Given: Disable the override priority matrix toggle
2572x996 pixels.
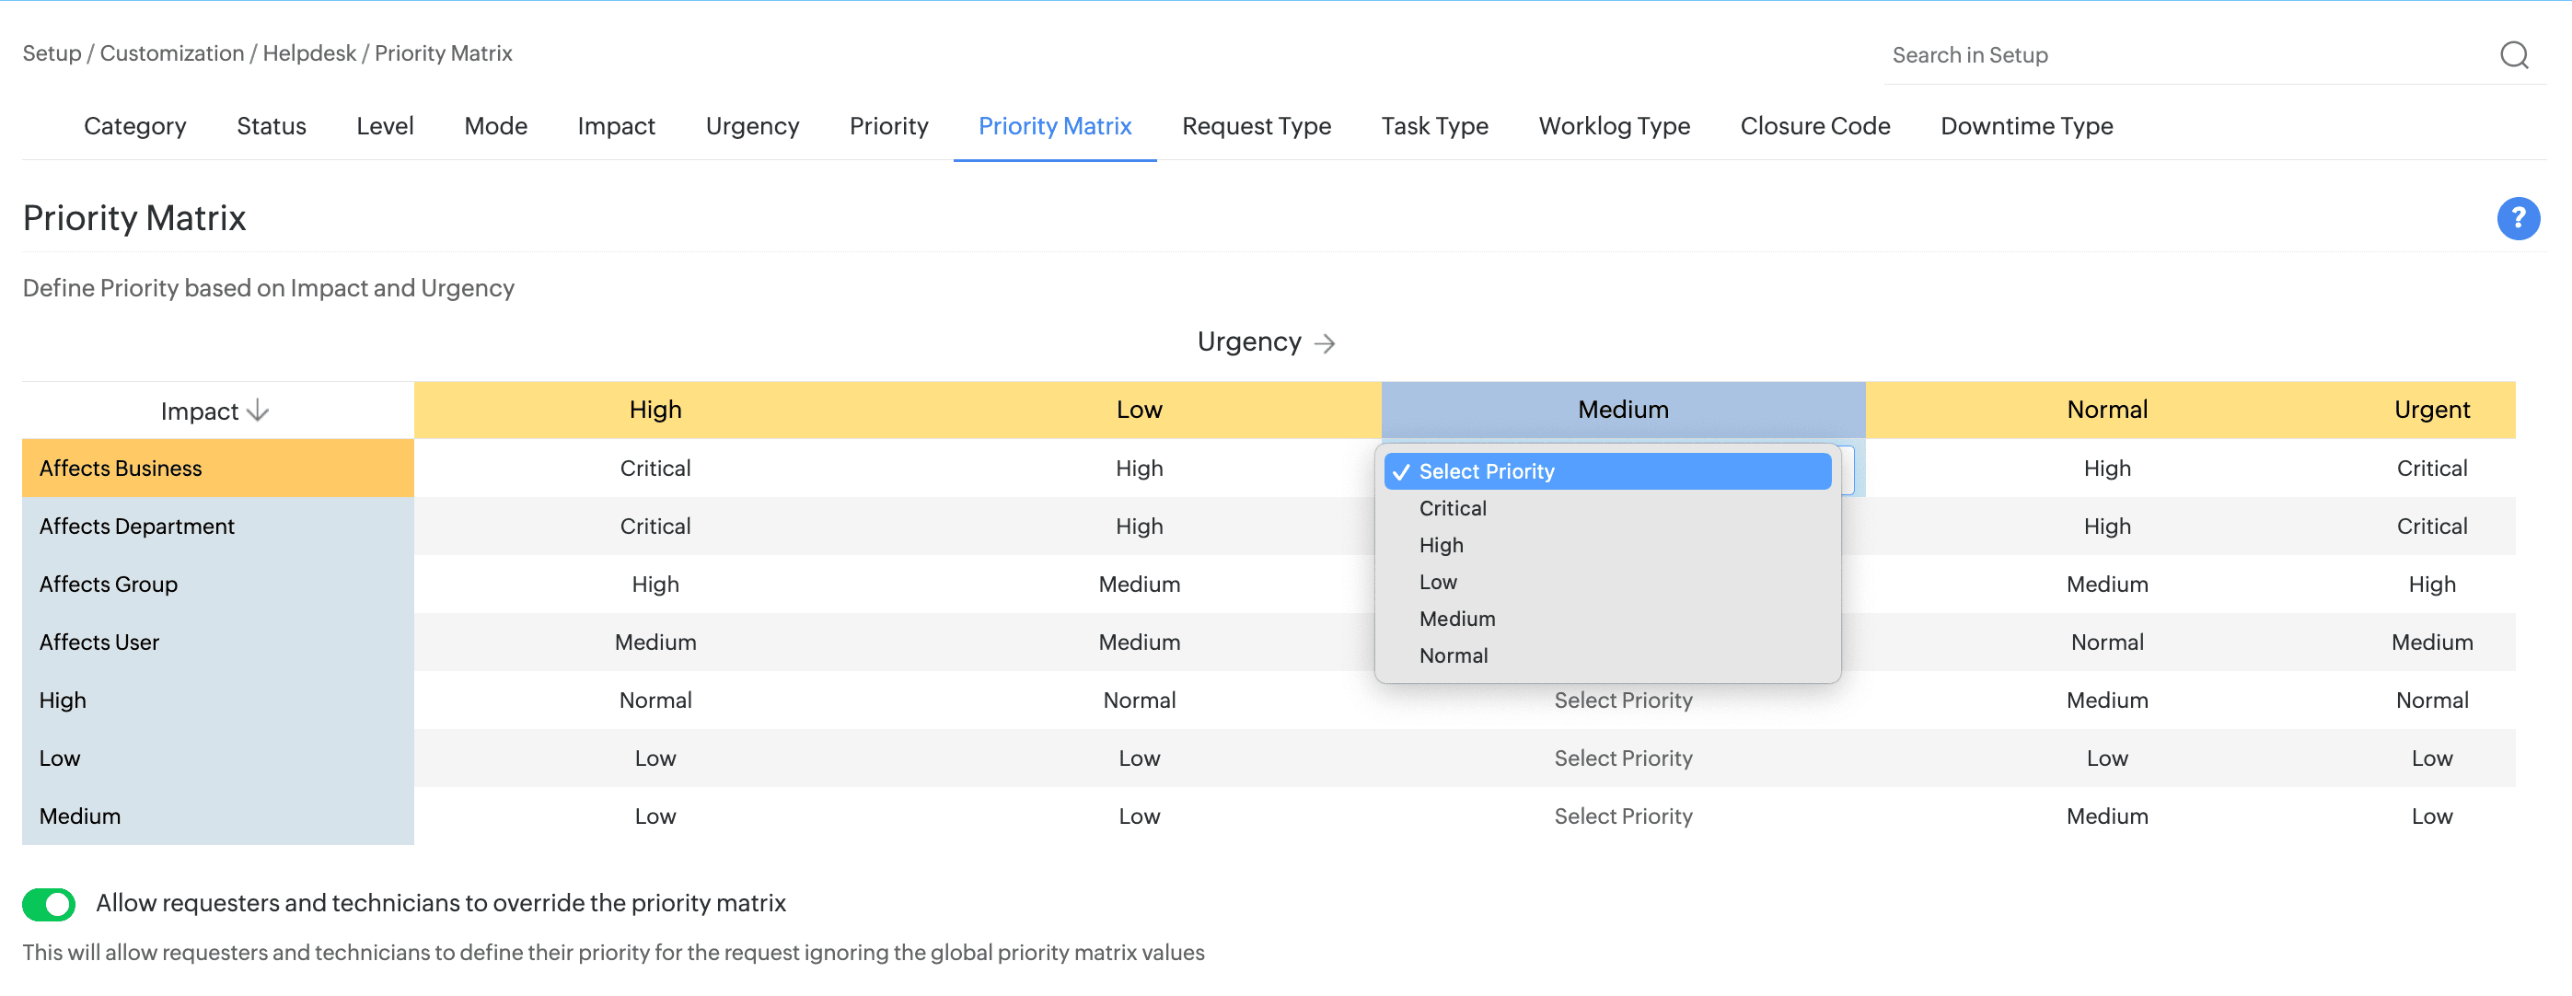Looking at the screenshot, I should click(49, 903).
